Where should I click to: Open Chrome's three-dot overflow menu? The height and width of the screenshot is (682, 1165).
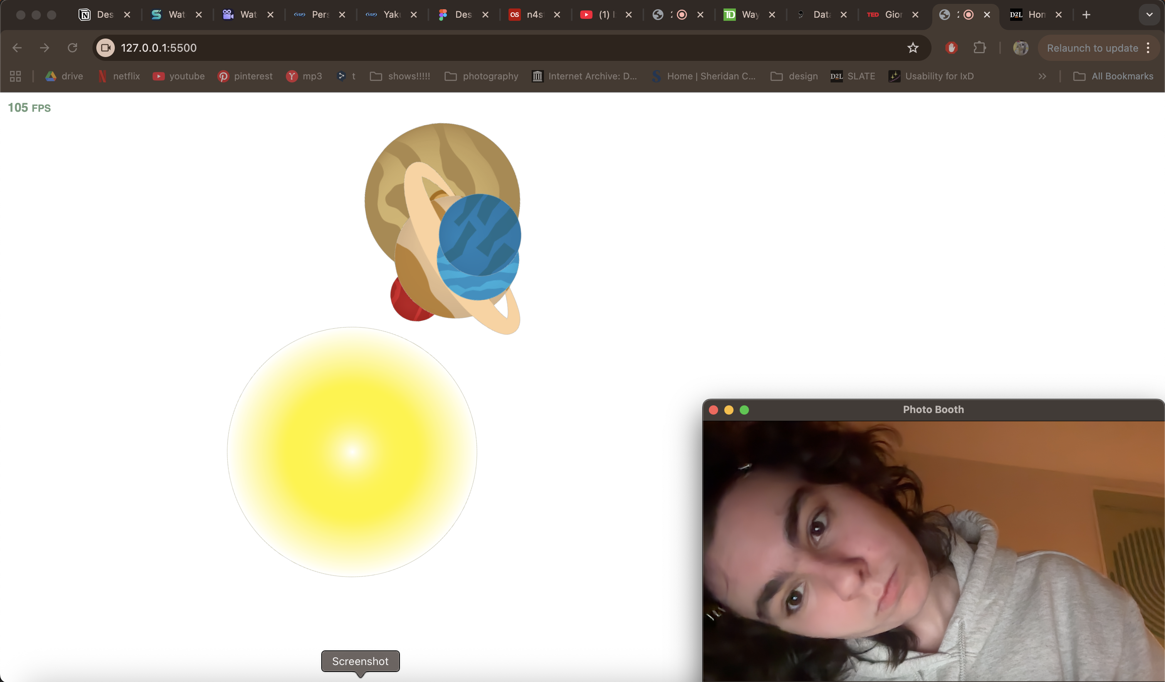click(1149, 48)
